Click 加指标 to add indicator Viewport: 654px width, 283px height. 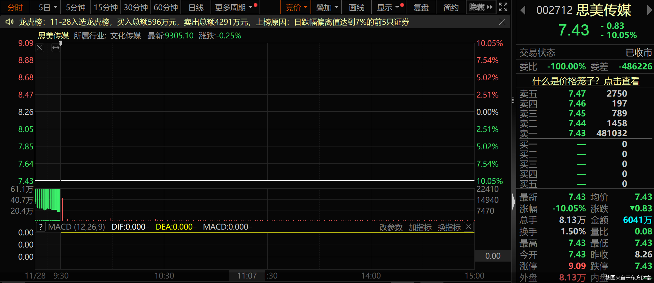click(x=420, y=227)
